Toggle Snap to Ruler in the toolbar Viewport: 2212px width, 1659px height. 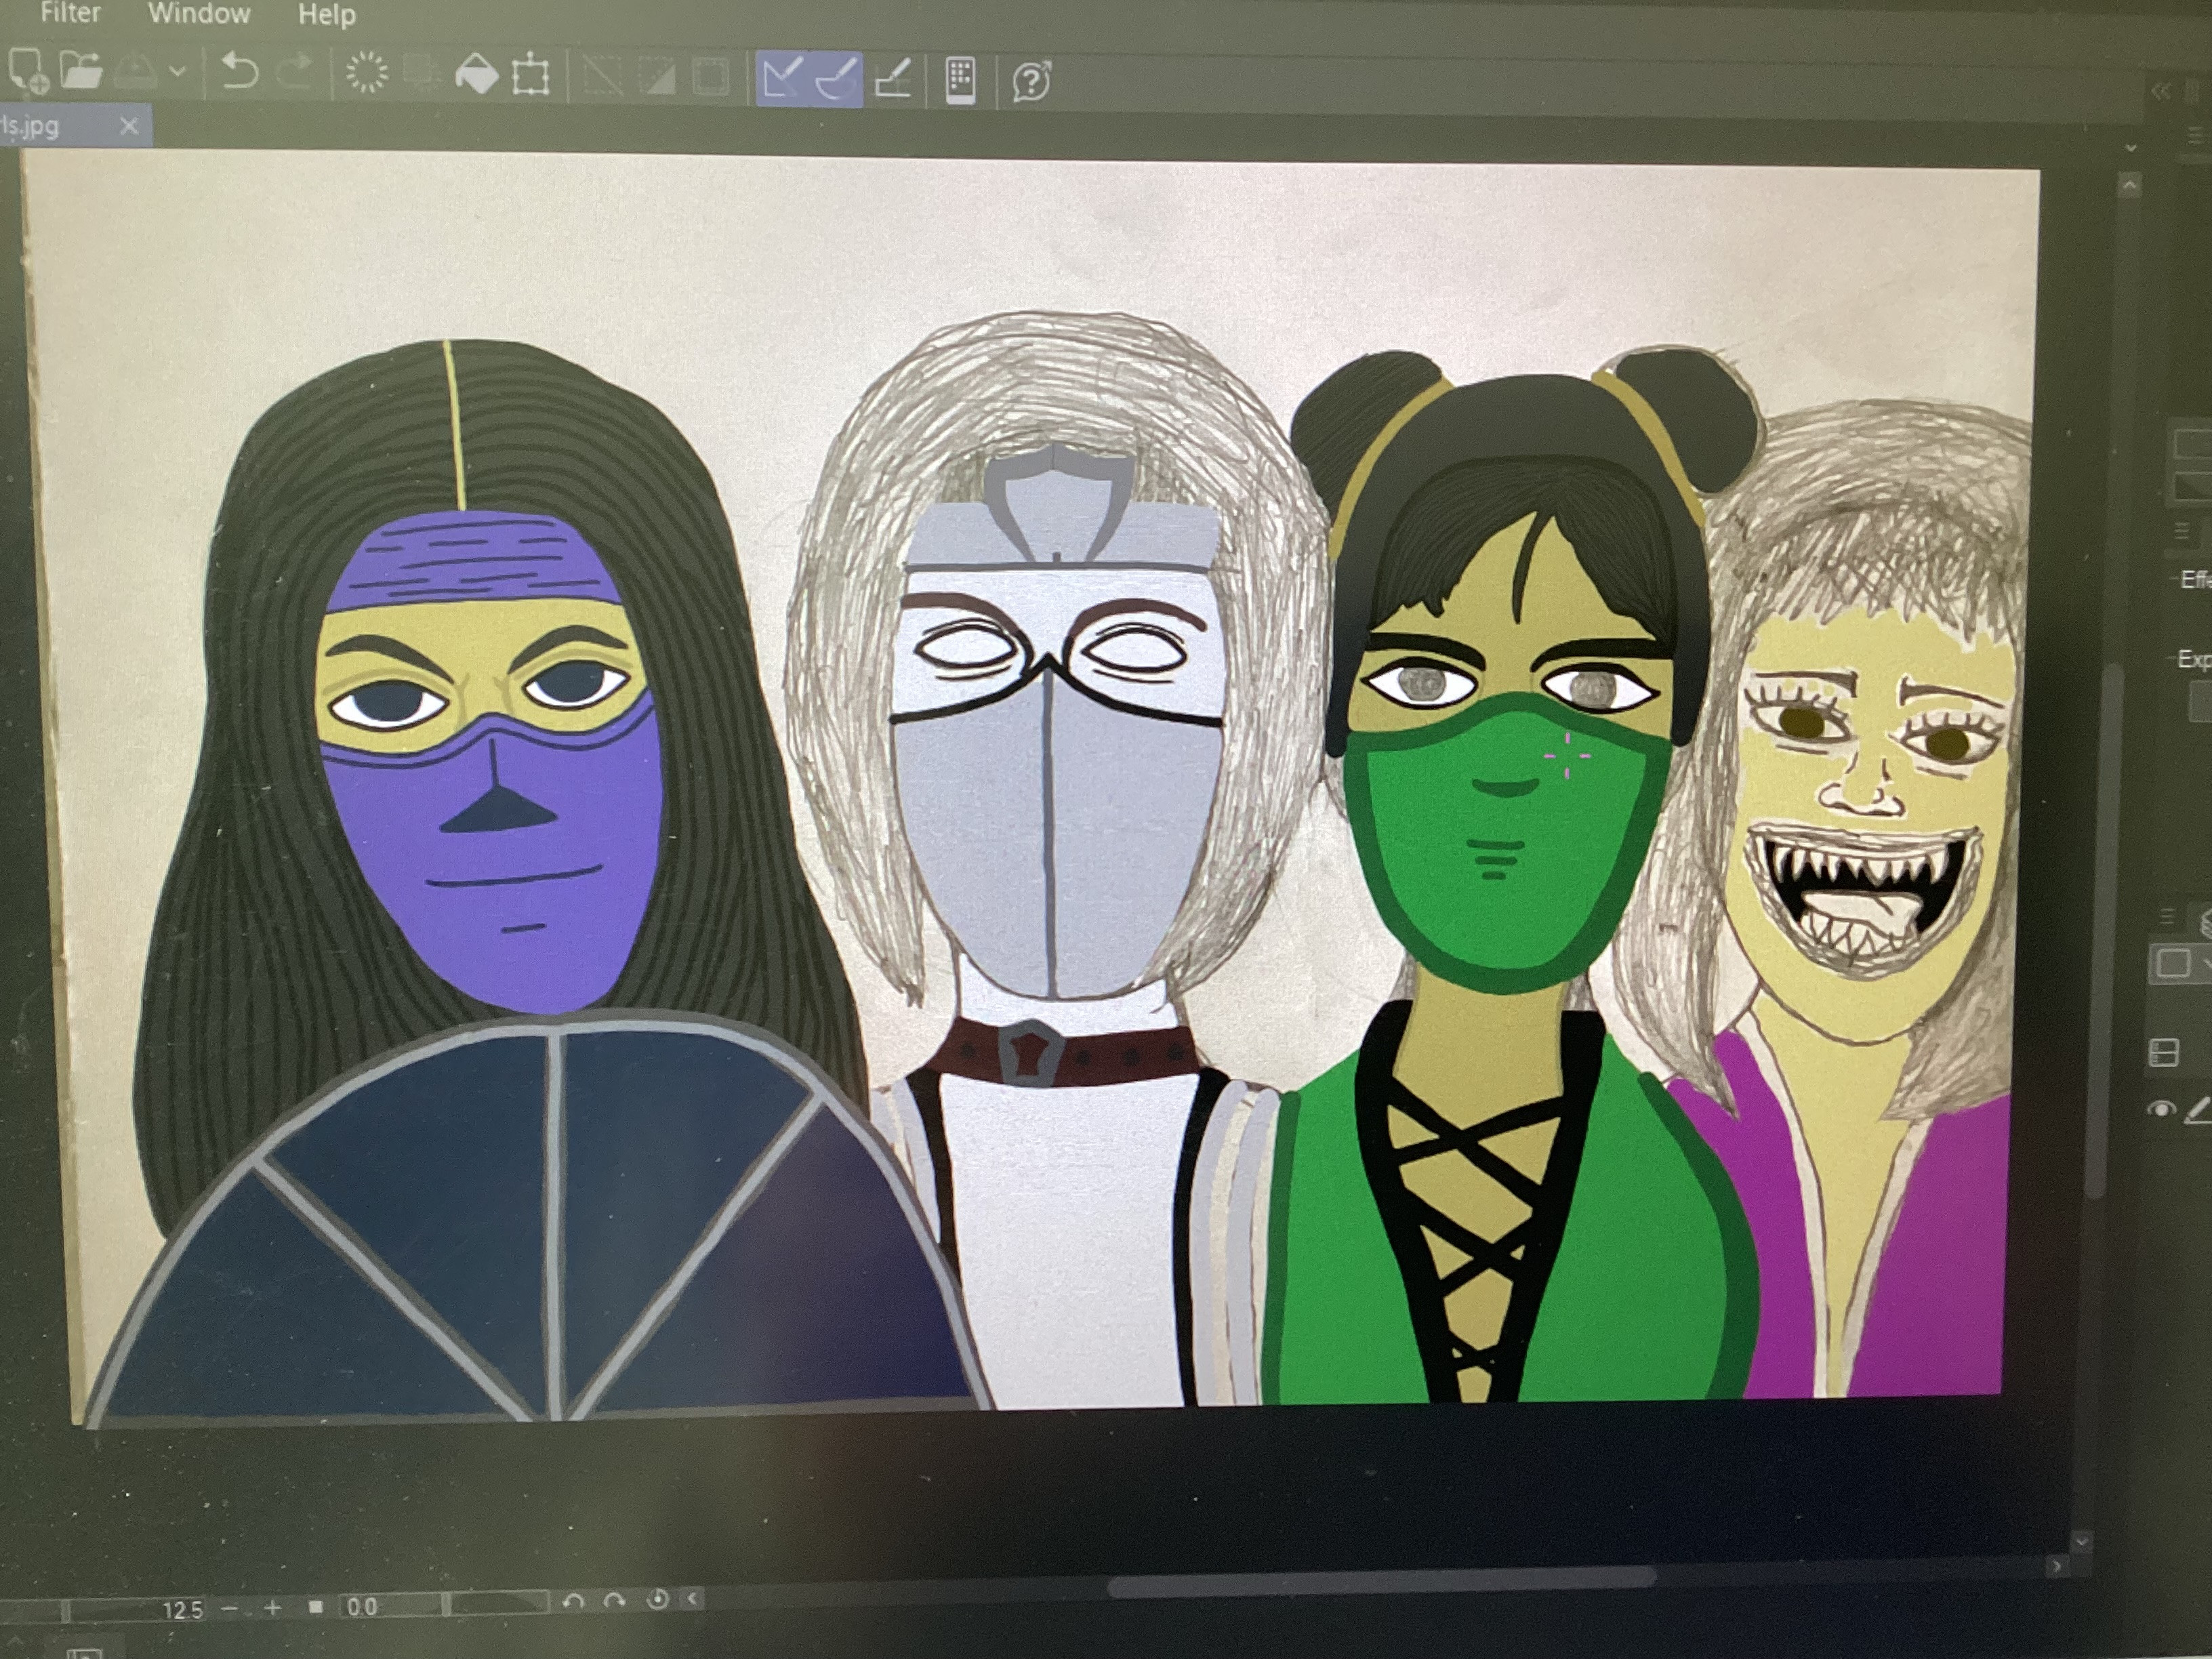point(781,78)
